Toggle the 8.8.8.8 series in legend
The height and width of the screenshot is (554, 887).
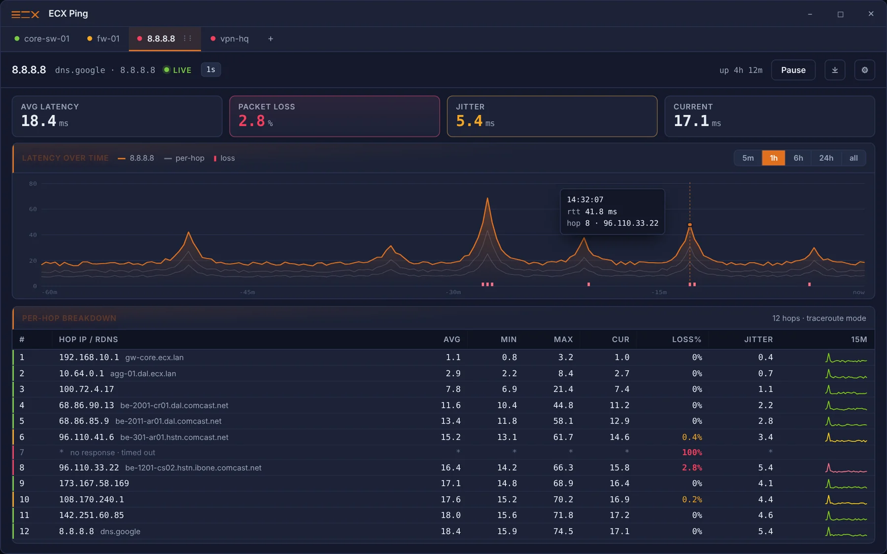136,158
